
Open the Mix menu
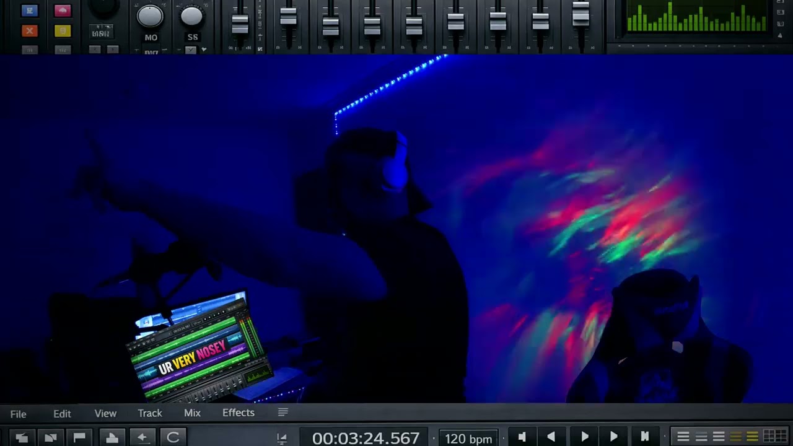point(192,413)
